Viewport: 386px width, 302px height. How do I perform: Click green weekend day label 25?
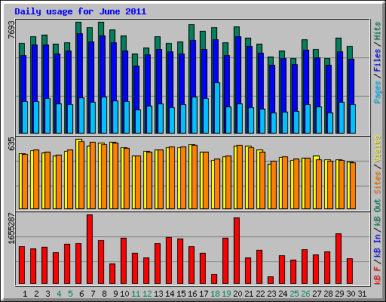tap(294, 294)
